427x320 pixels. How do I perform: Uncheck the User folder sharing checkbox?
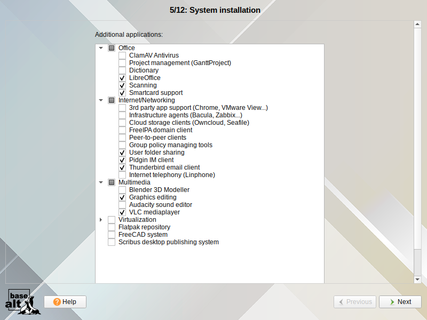[x=122, y=153]
